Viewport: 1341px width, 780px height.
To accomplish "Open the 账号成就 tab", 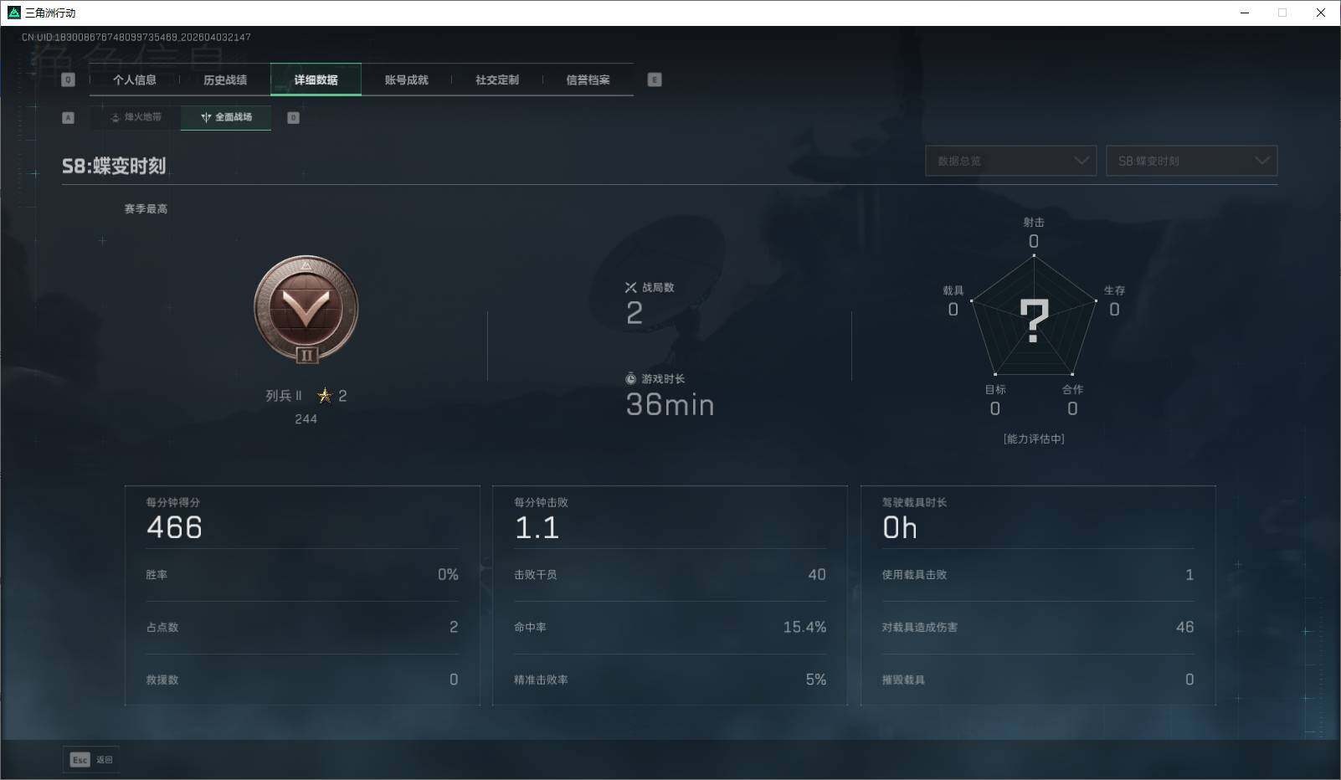I will coord(406,80).
